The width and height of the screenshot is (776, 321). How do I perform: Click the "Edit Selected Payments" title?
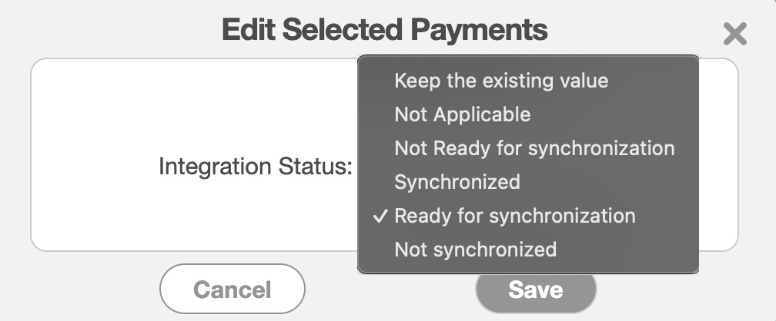[x=384, y=30]
